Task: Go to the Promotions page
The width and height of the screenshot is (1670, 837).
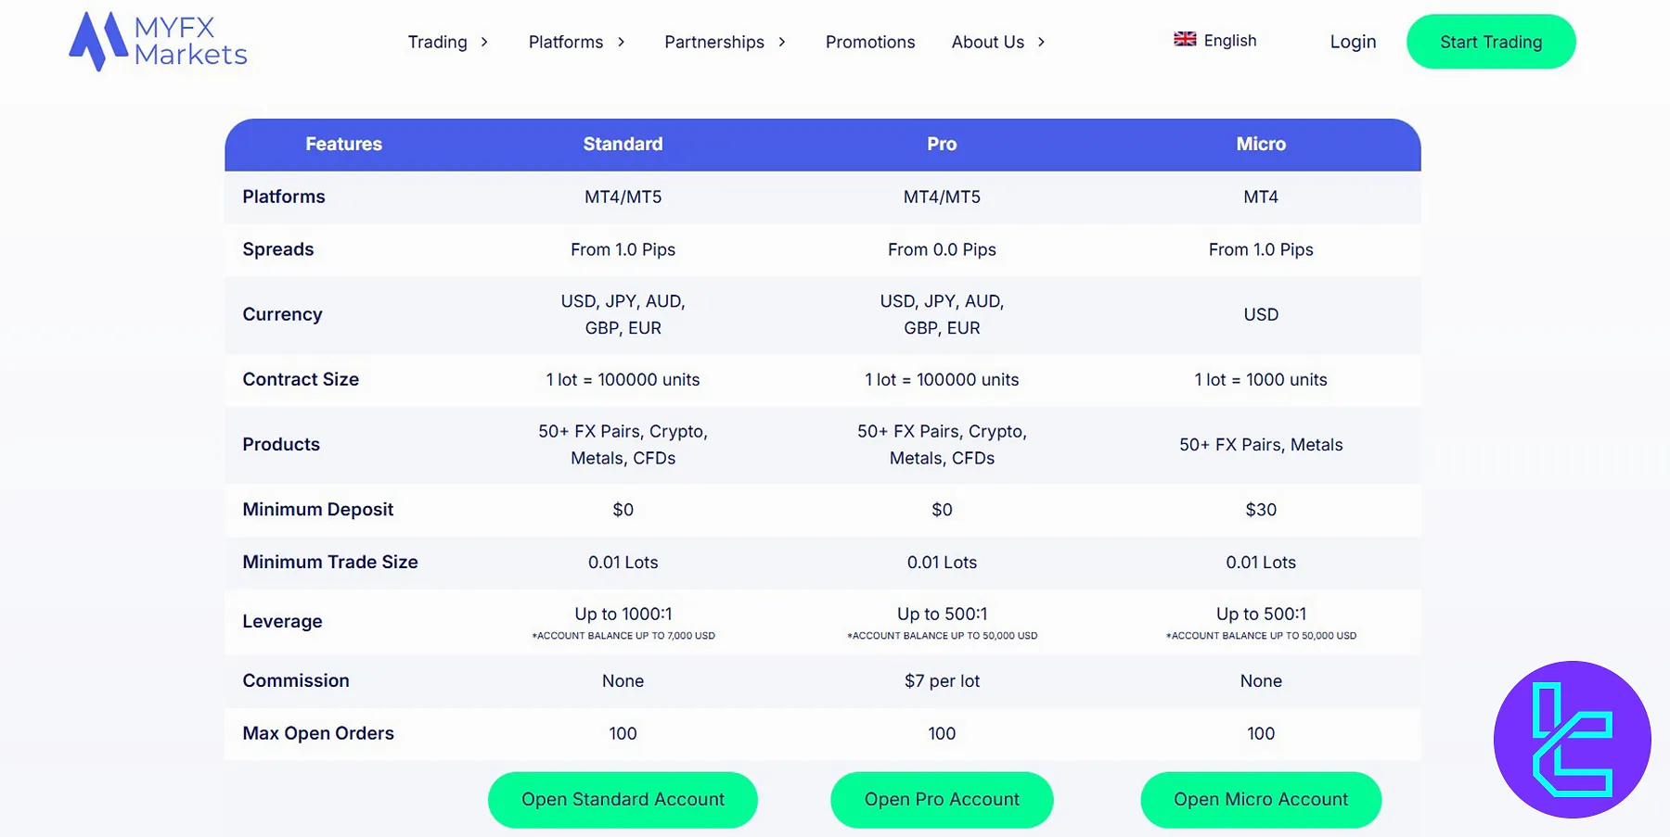Action: [870, 42]
